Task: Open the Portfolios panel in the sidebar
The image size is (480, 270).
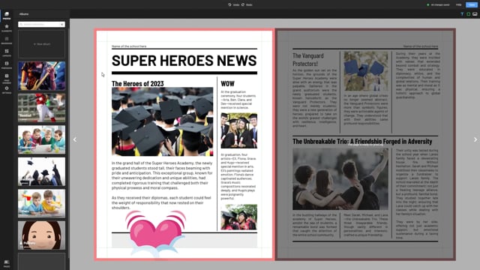Action: [7, 65]
